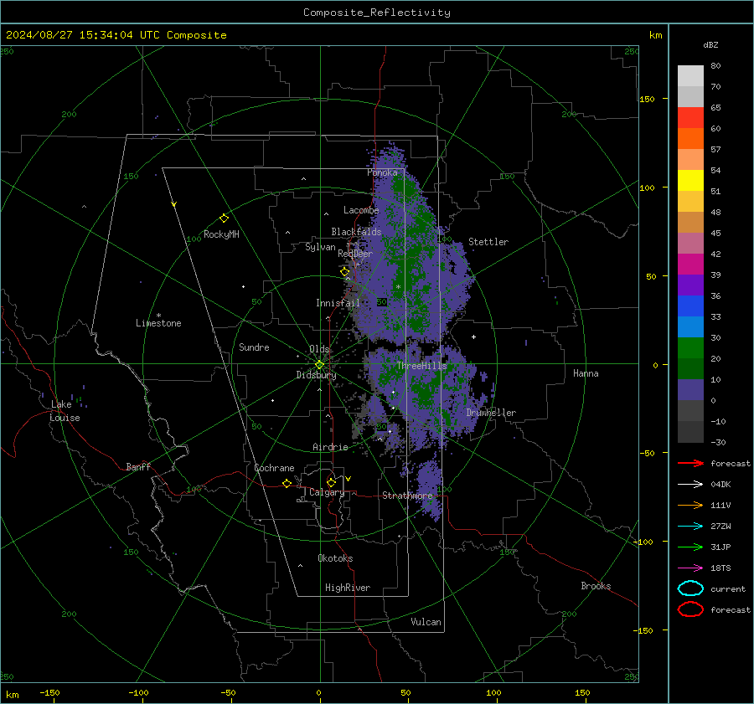Click the yellow diamond marker at RockyMH
Image resolution: width=754 pixels, height=704 pixels.
pos(224,218)
